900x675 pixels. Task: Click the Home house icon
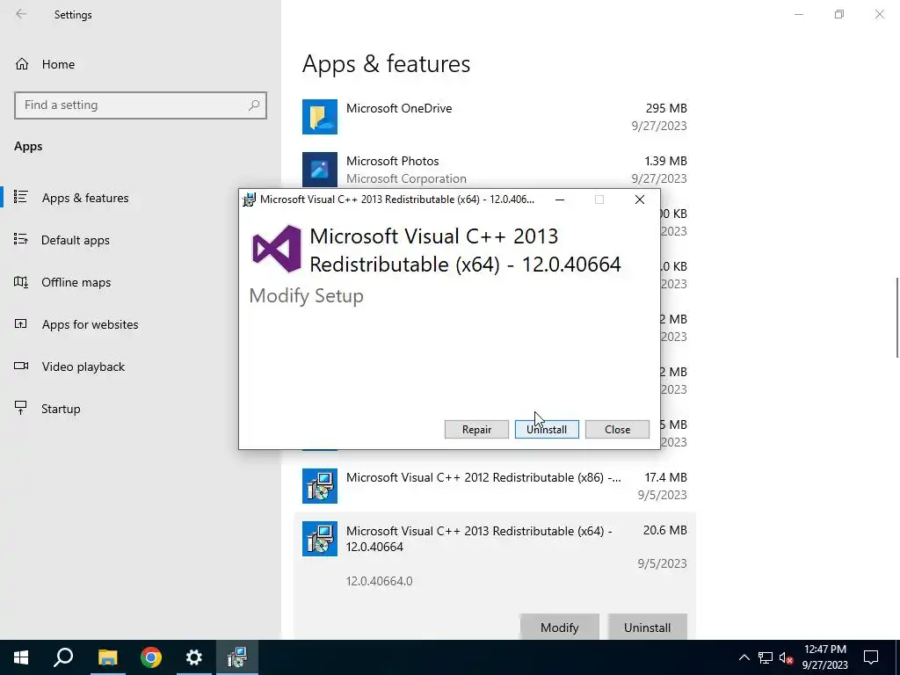point(22,63)
